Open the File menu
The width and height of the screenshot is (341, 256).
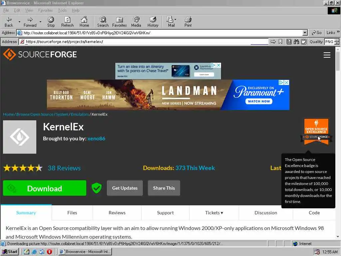pos(6,10)
